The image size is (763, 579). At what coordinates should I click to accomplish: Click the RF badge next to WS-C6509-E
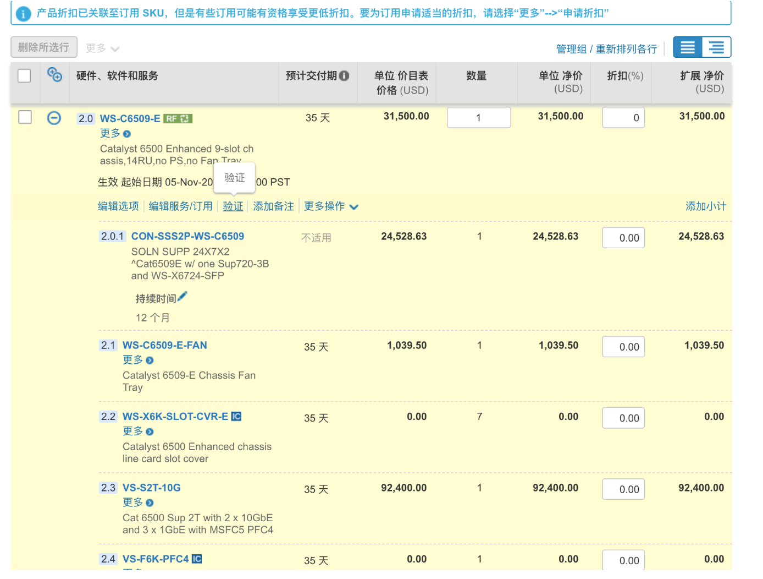tap(178, 119)
